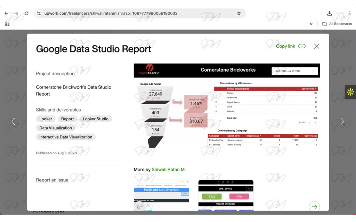Open the Profit and Loss Overview thumbnail
356x222 pixels.
(161, 195)
